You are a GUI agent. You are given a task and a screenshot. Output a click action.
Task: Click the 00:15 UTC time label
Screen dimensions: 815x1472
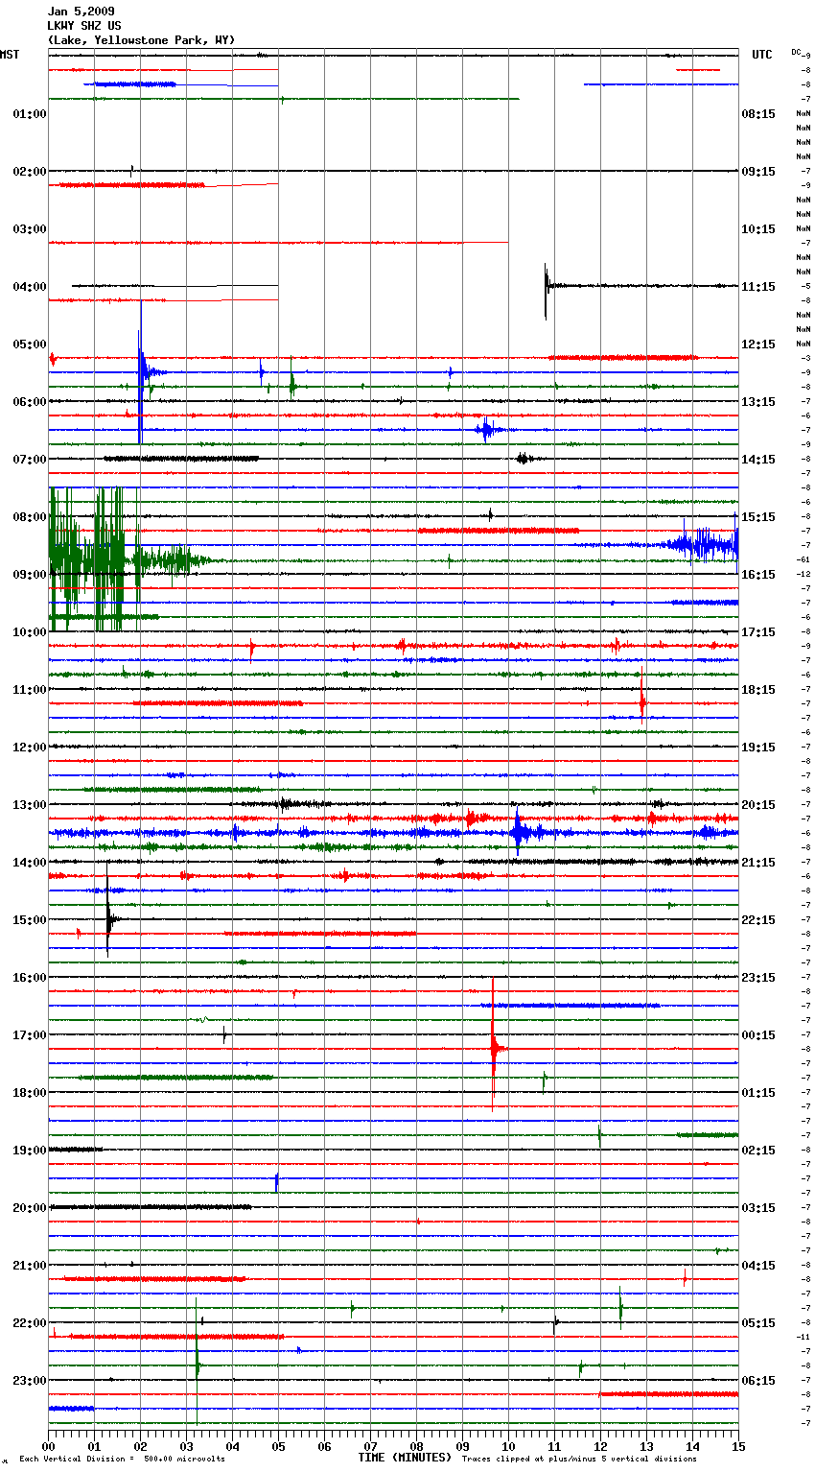pos(758,1035)
